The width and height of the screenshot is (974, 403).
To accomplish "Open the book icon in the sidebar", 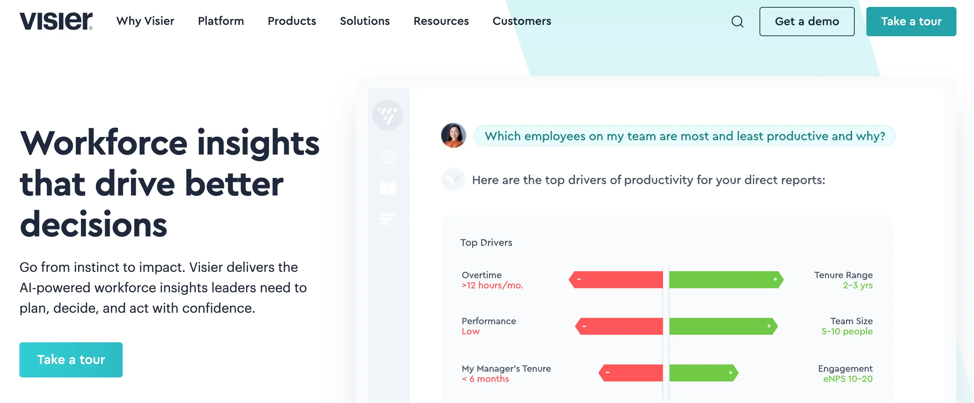I will click(x=388, y=188).
